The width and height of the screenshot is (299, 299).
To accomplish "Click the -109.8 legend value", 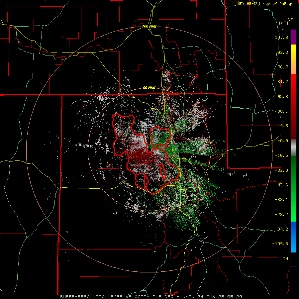I will pyautogui.click(x=280, y=244).
